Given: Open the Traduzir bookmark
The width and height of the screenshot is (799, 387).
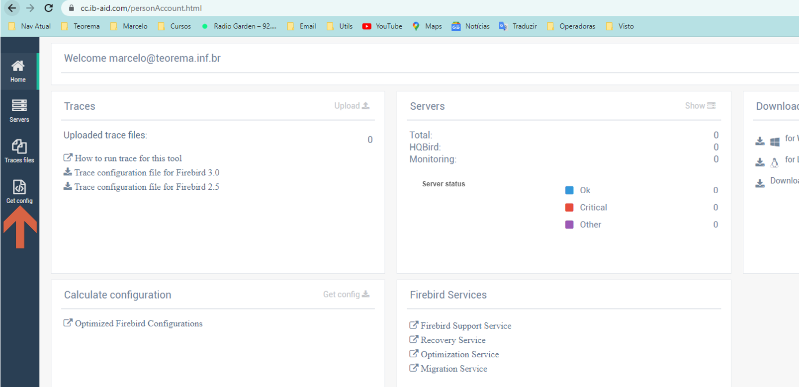Looking at the screenshot, I should tap(518, 26).
